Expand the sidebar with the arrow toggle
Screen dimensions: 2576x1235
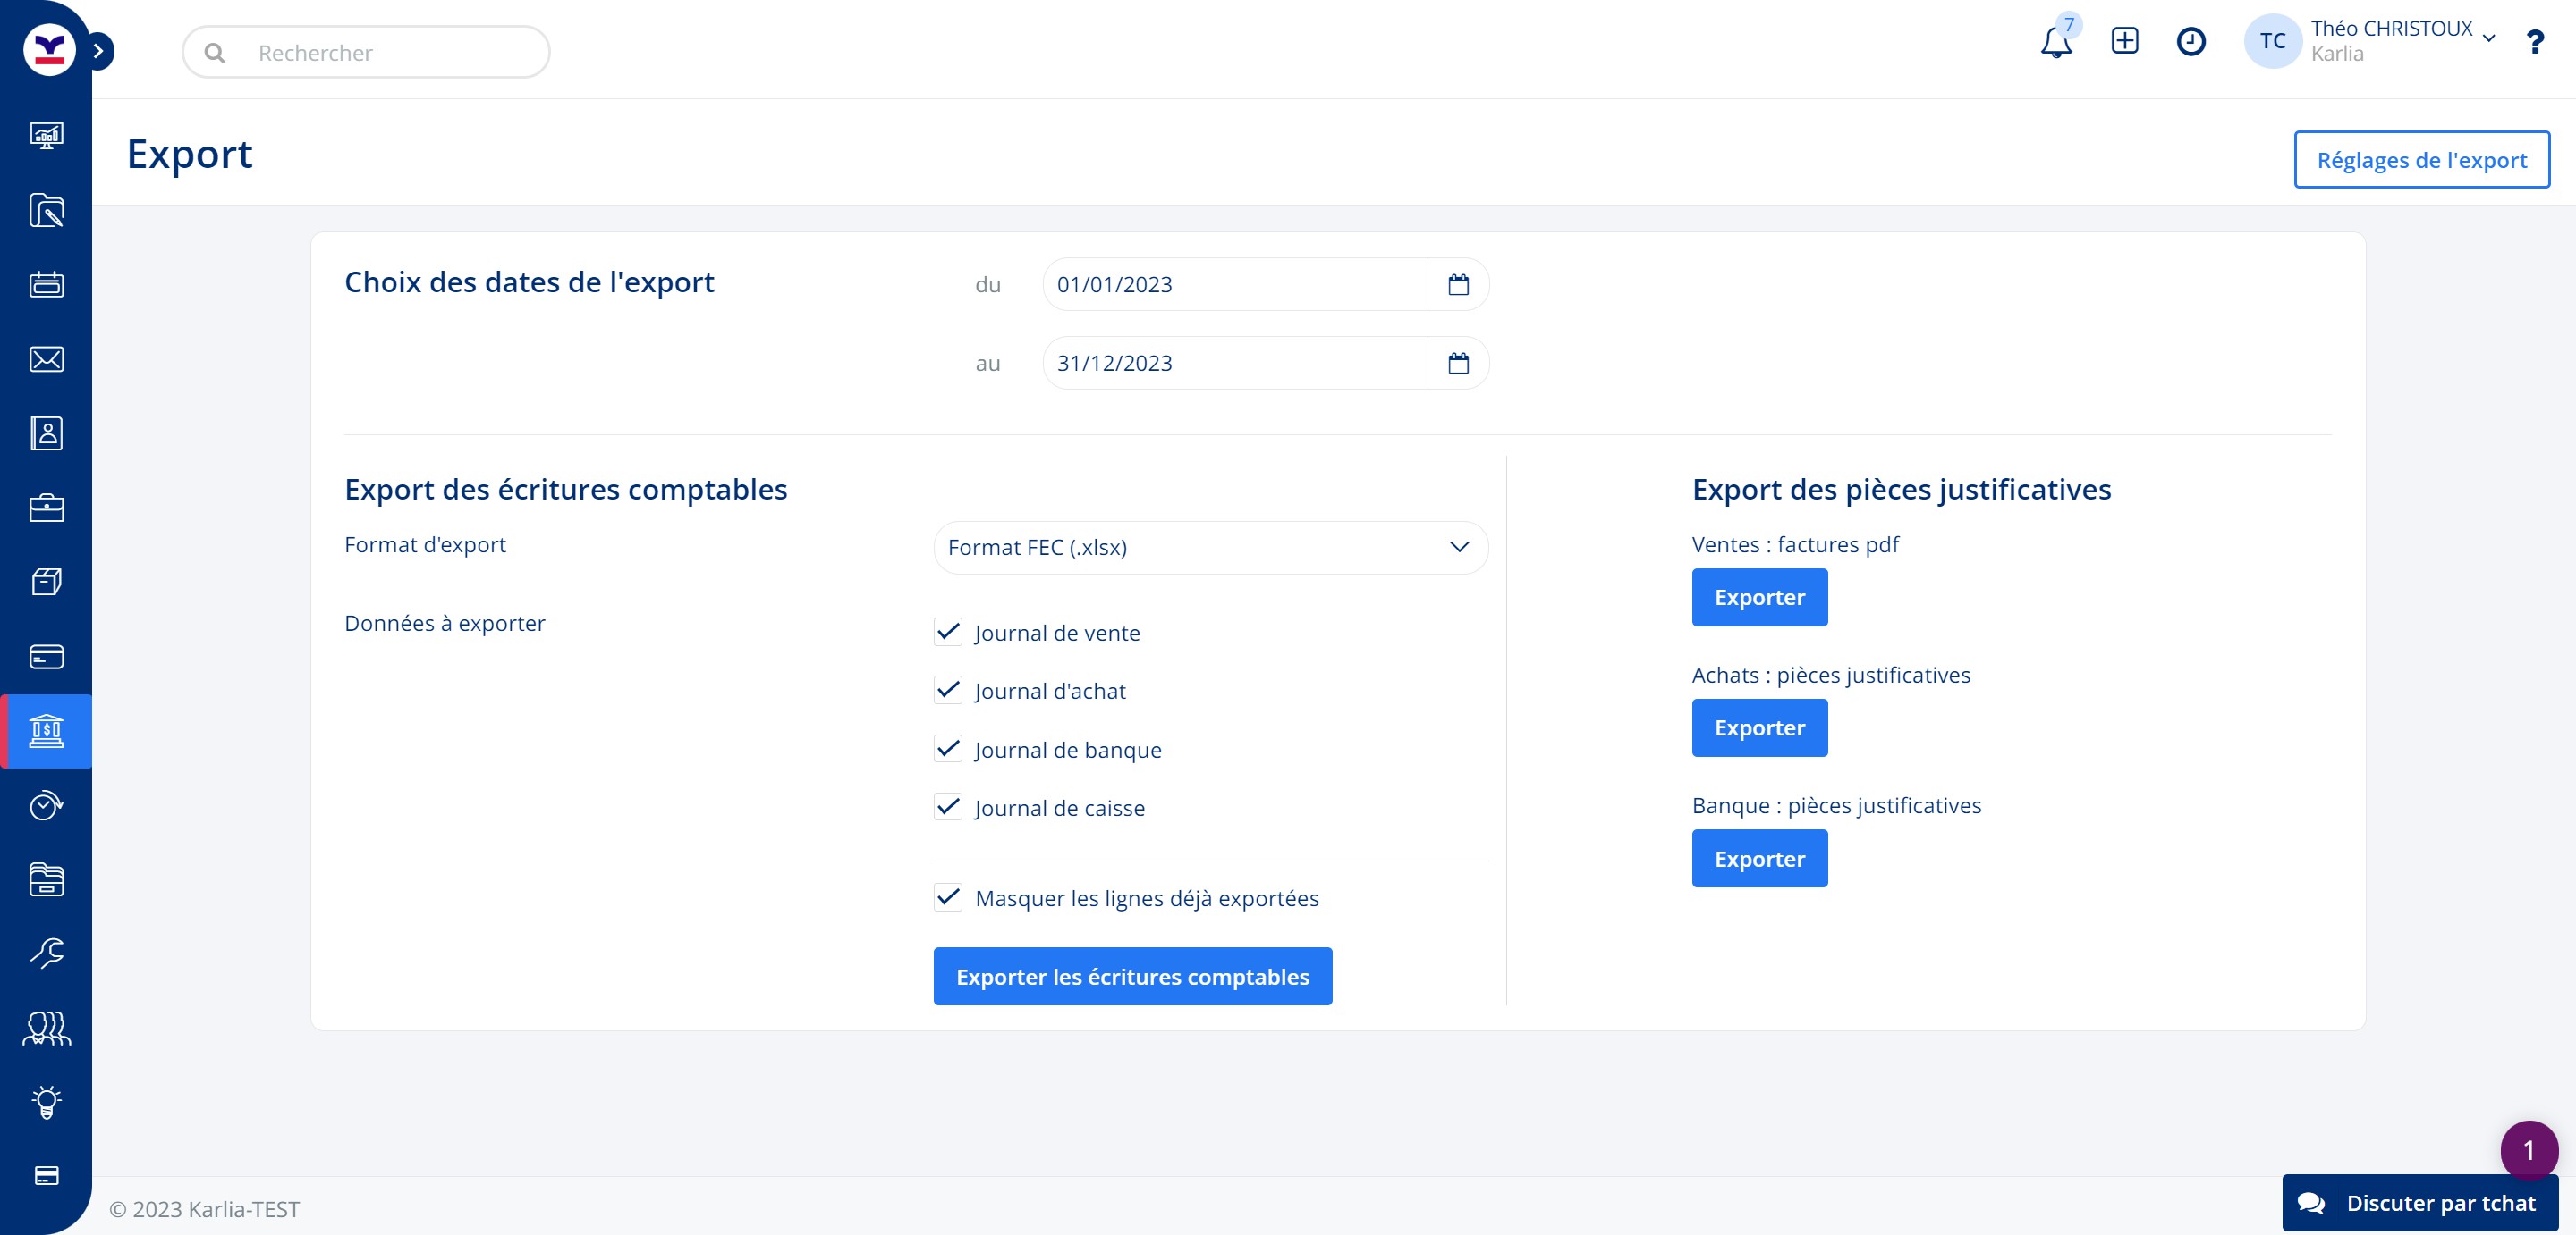98,51
